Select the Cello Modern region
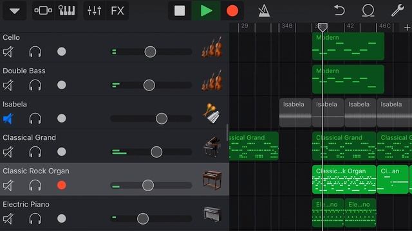The image size is (412, 231). tap(348, 46)
